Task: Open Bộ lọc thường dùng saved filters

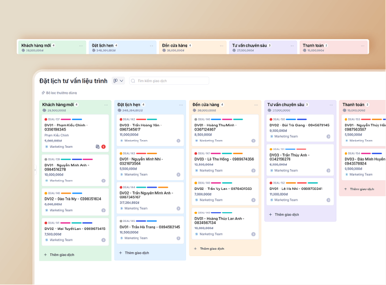Action: point(59,93)
